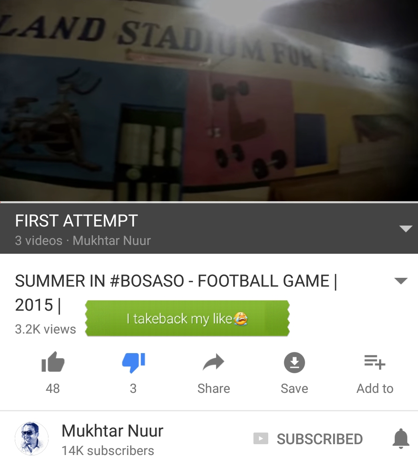Toggle the blue thumbs-down dislike icon
This screenshot has width=418, height=457.
(133, 362)
